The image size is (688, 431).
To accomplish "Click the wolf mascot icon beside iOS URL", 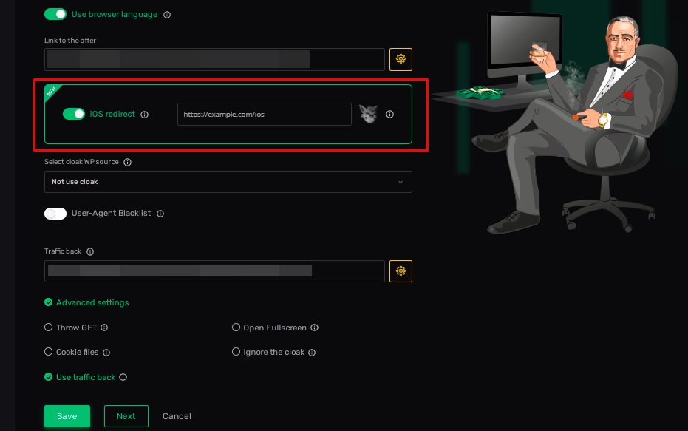I will tap(368, 114).
